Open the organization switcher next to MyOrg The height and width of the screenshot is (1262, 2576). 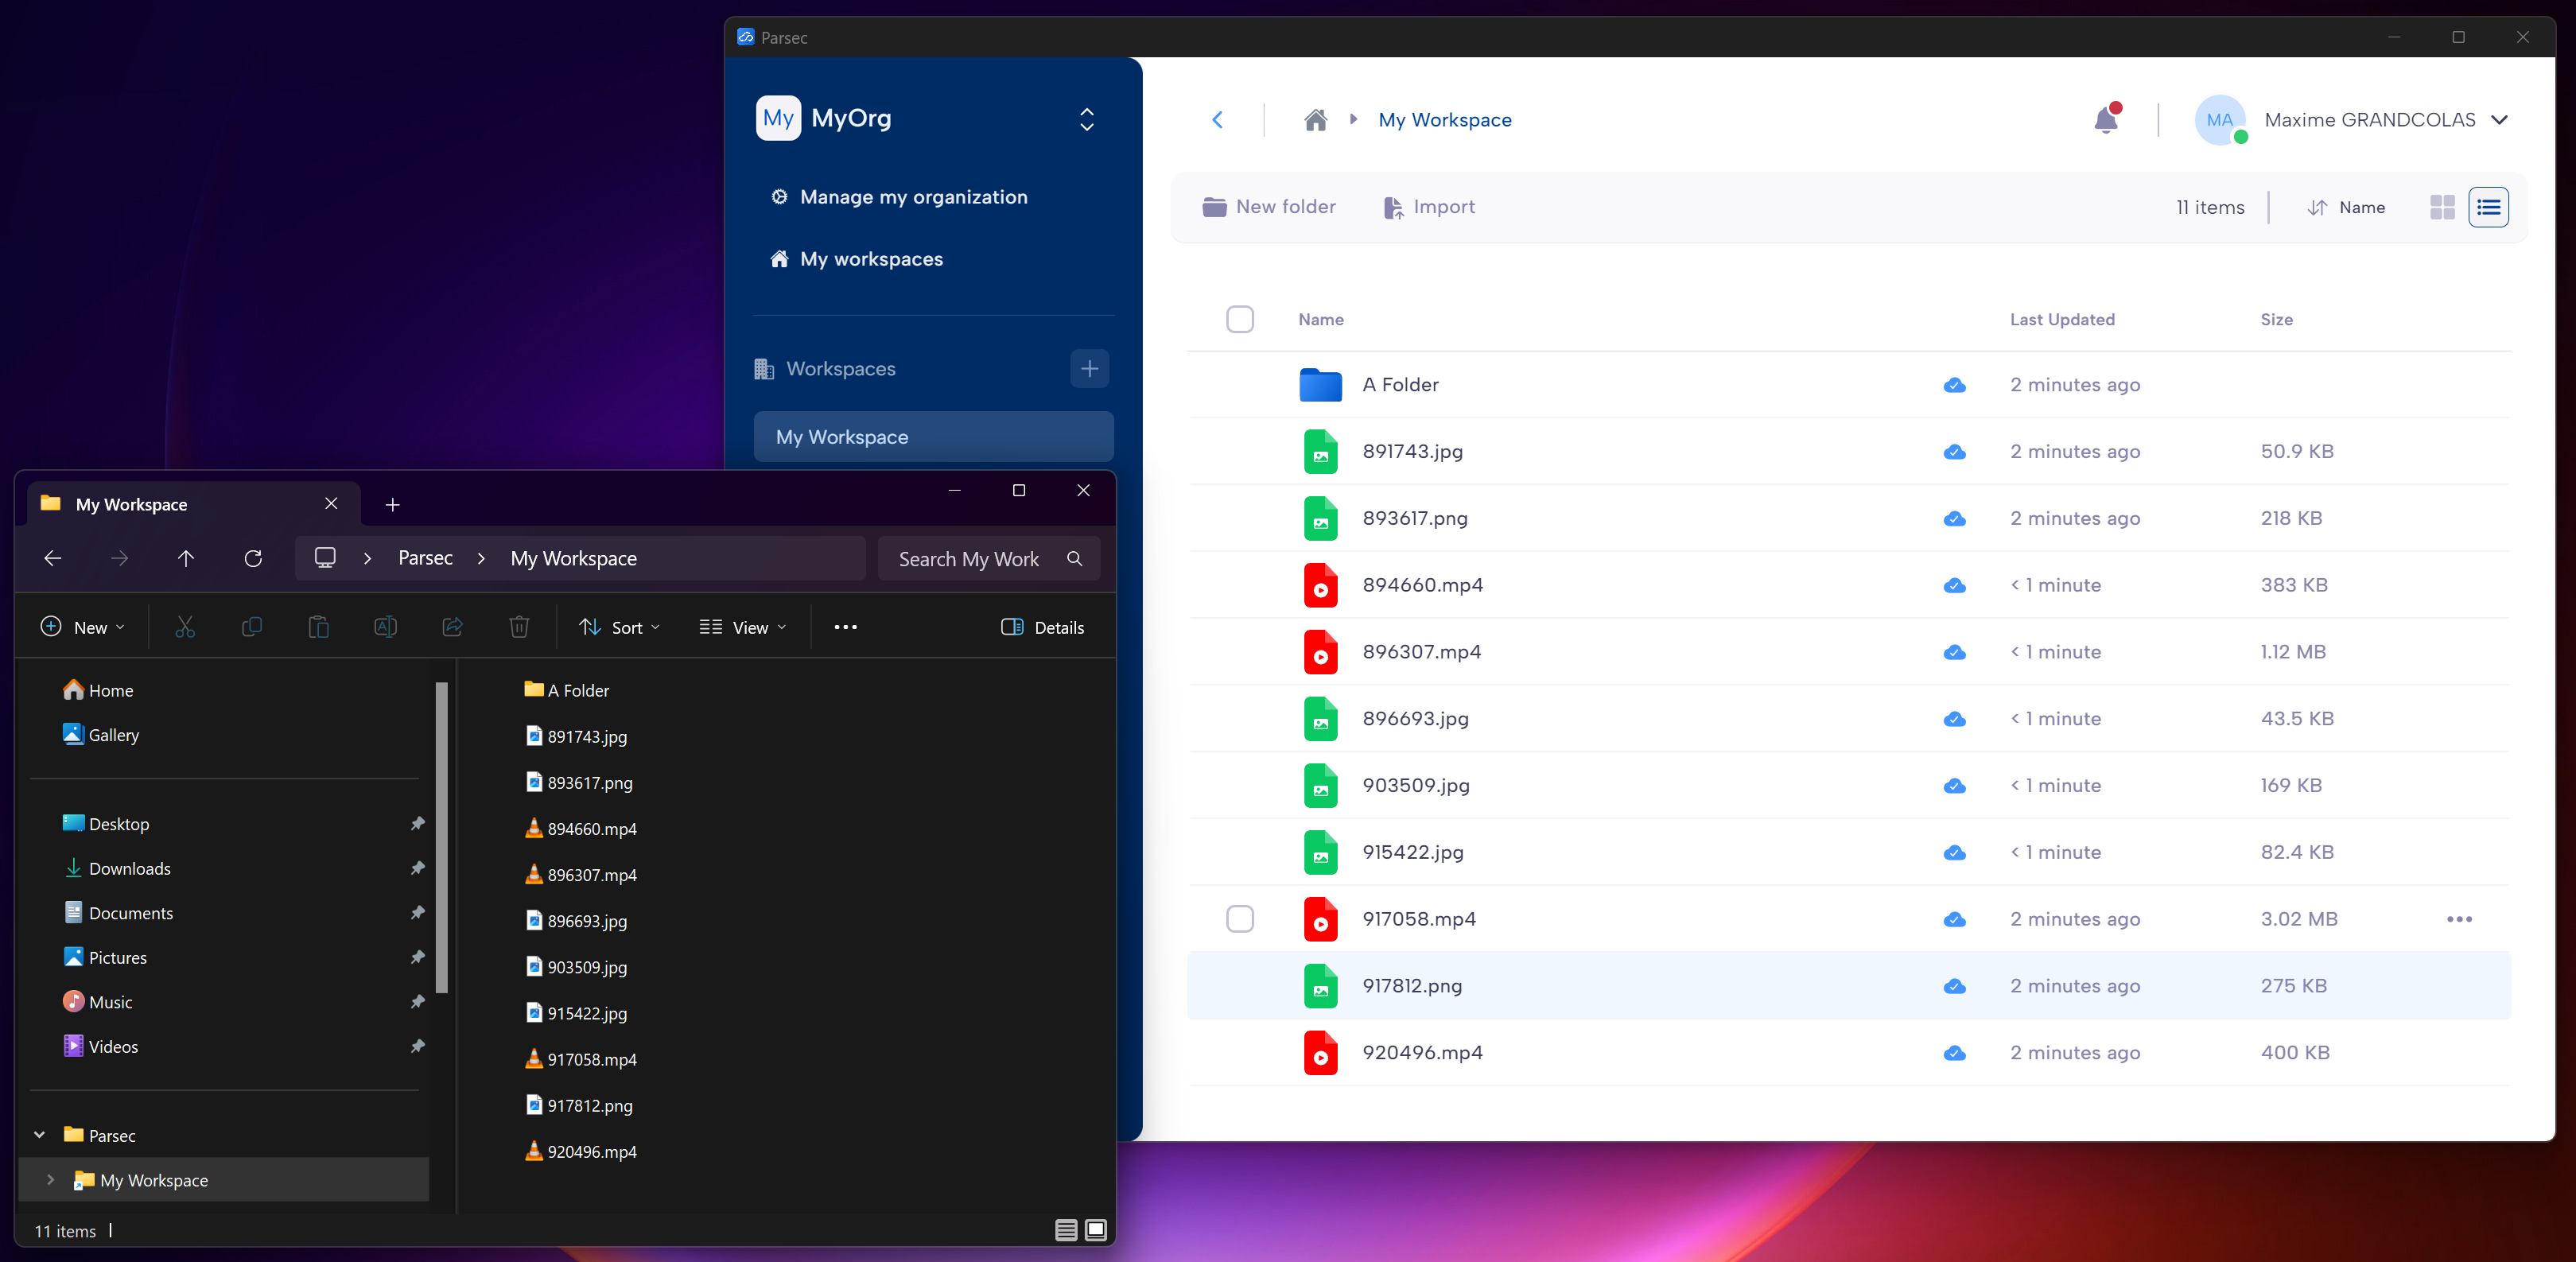coord(1087,119)
